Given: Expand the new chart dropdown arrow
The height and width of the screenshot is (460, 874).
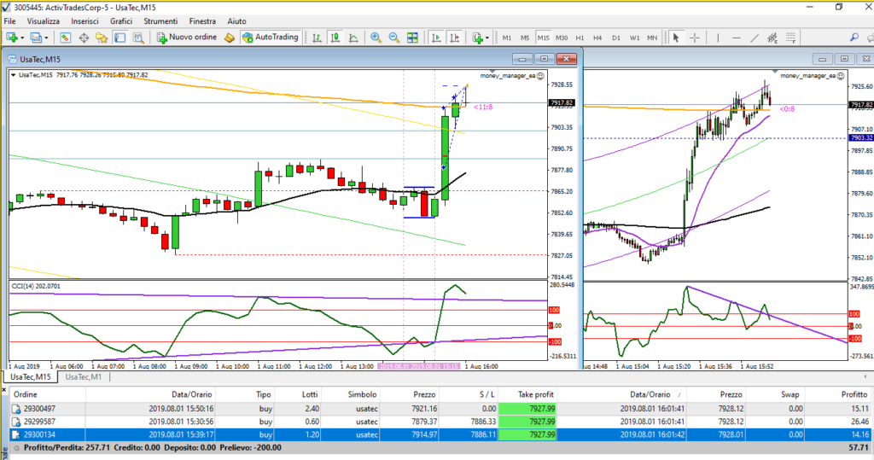Looking at the screenshot, I should [x=22, y=38].
